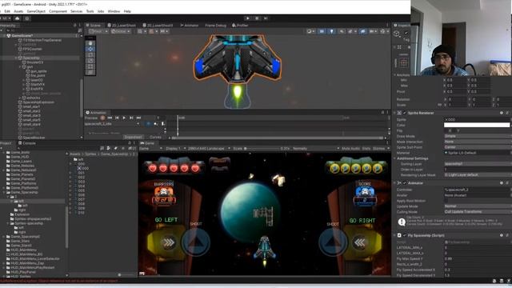Open the Component menu

(58, 11)
